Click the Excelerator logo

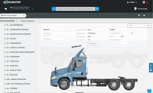(x=12, y=2)
